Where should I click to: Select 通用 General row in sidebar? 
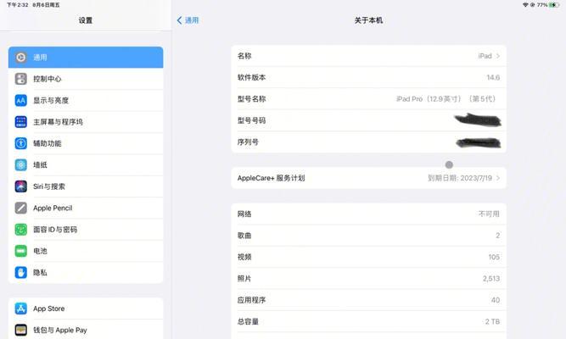click(x=86, y=57)
